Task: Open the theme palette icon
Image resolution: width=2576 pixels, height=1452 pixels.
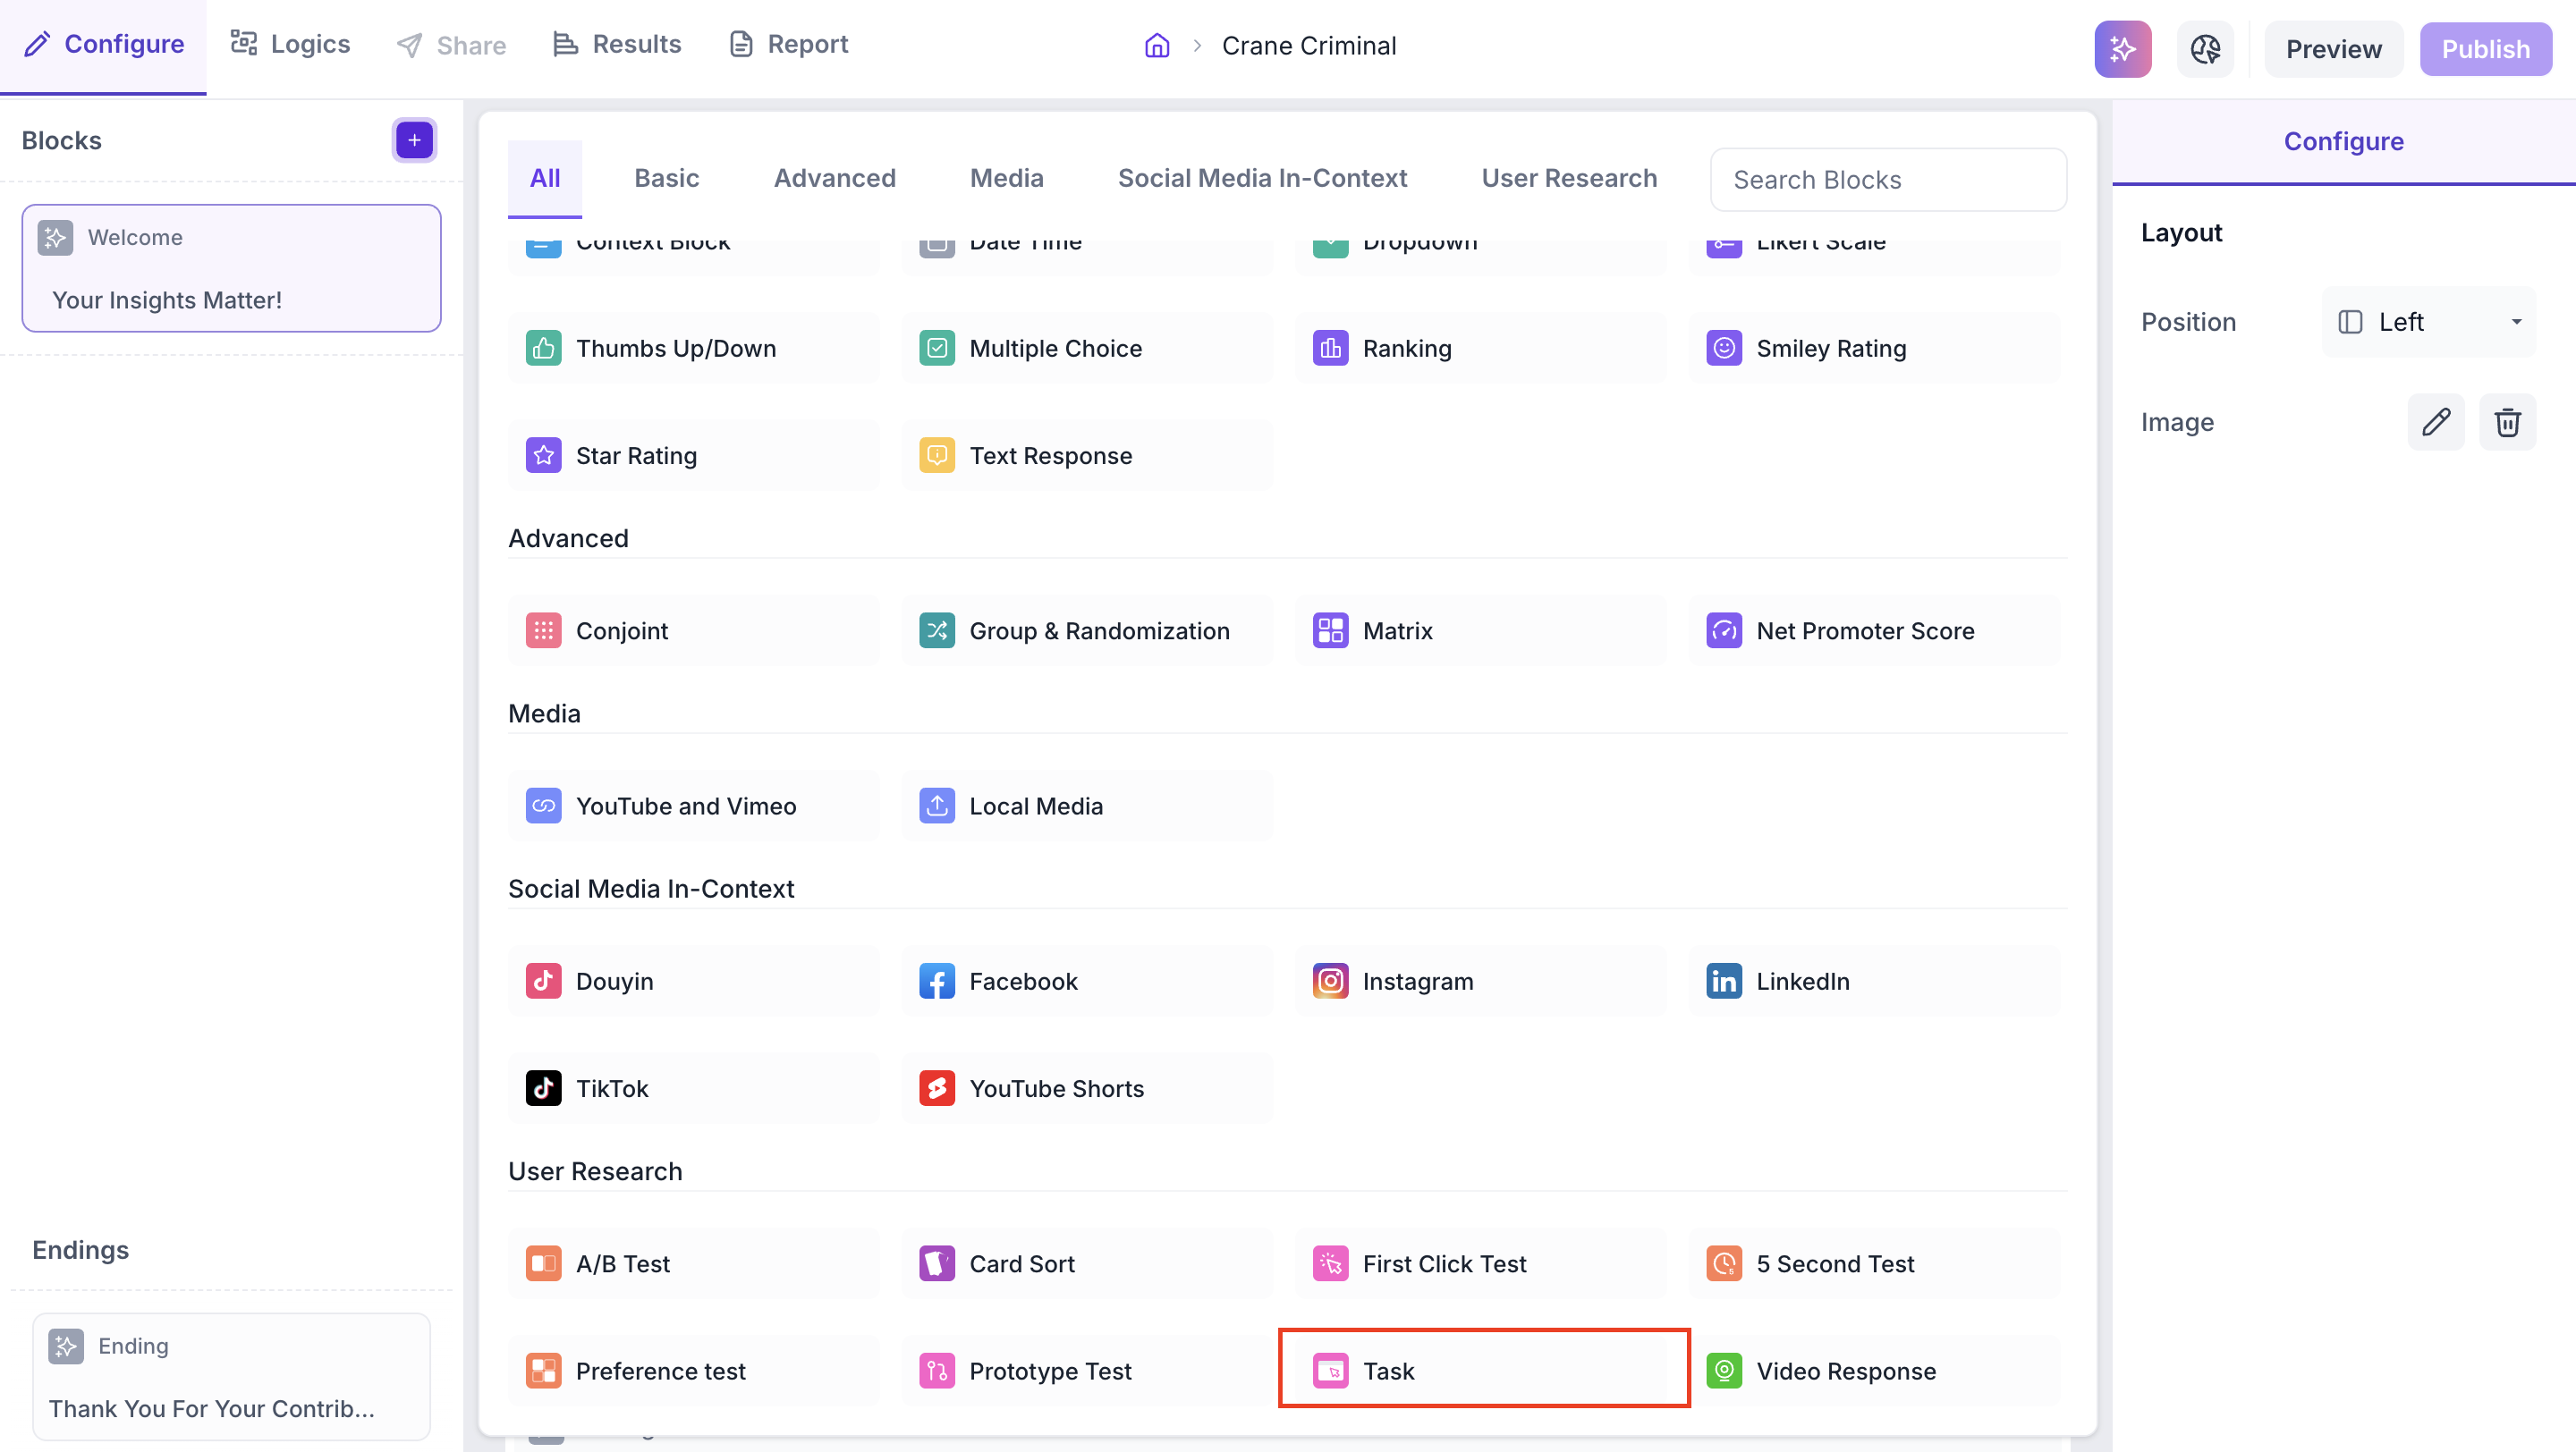Action: click(x=2205, y=48)
